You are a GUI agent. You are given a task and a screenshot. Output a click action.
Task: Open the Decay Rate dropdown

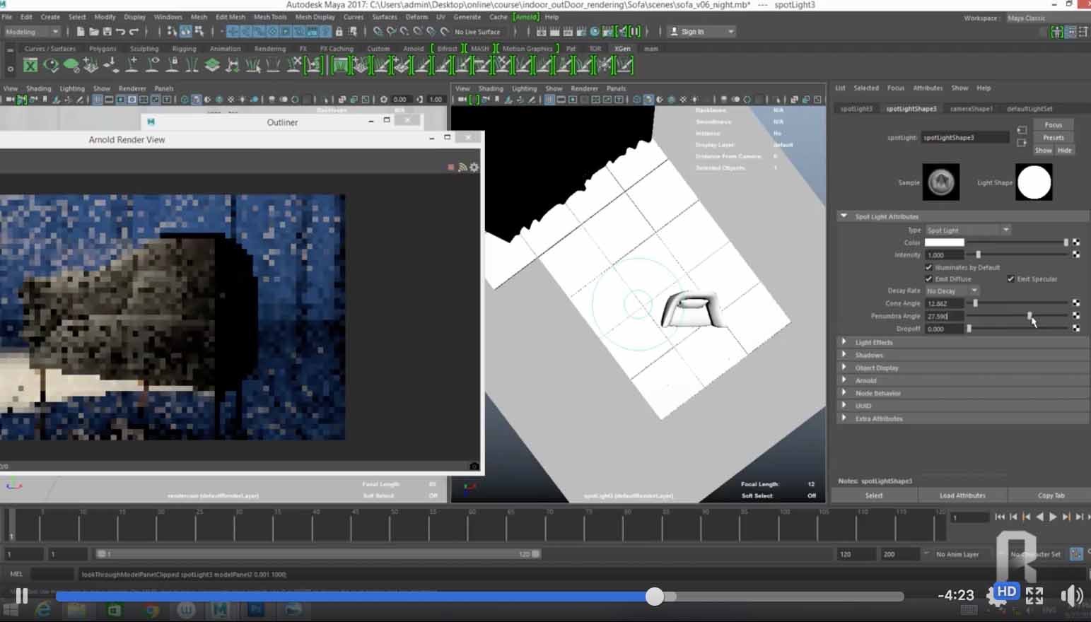pos(952,291)
